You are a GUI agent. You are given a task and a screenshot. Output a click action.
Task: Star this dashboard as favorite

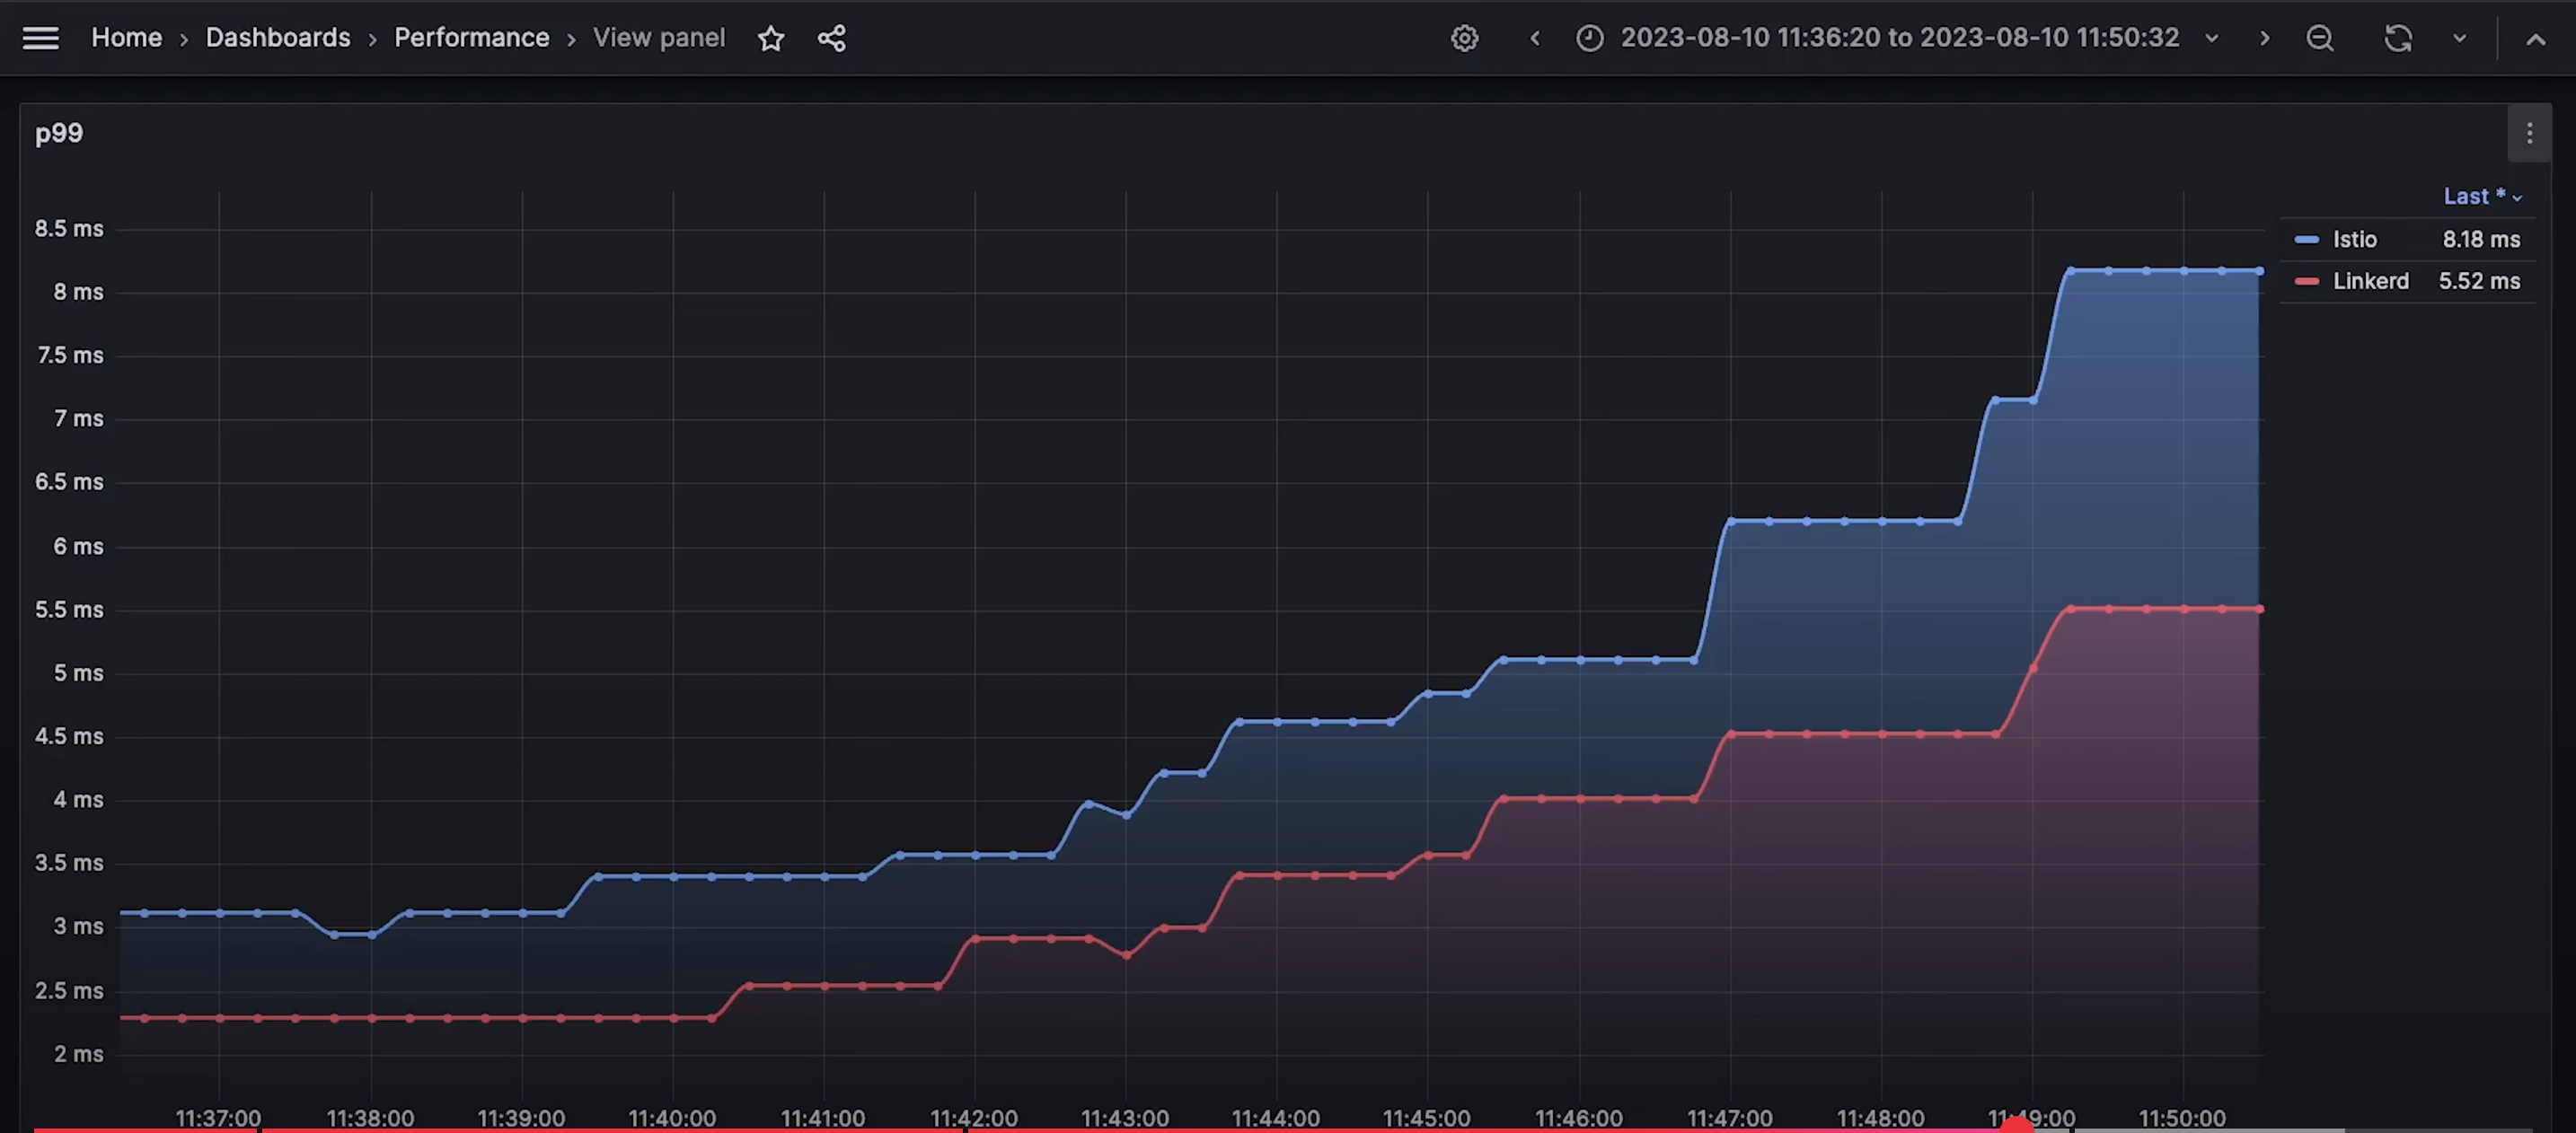click(x=770, y=38)
